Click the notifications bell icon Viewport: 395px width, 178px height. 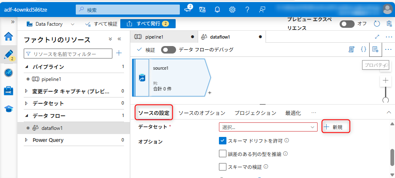tap(217, 9)
